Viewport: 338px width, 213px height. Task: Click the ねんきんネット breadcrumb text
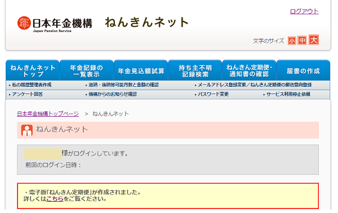coord(110,114)
